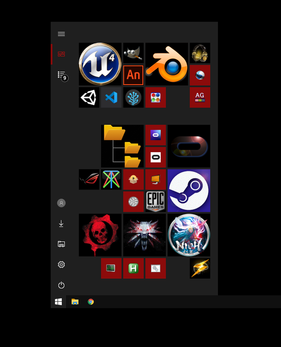This screenshot has width=281, height=347.
Task: Open the crossed colored lines X tile
Action: pos(111,180)
